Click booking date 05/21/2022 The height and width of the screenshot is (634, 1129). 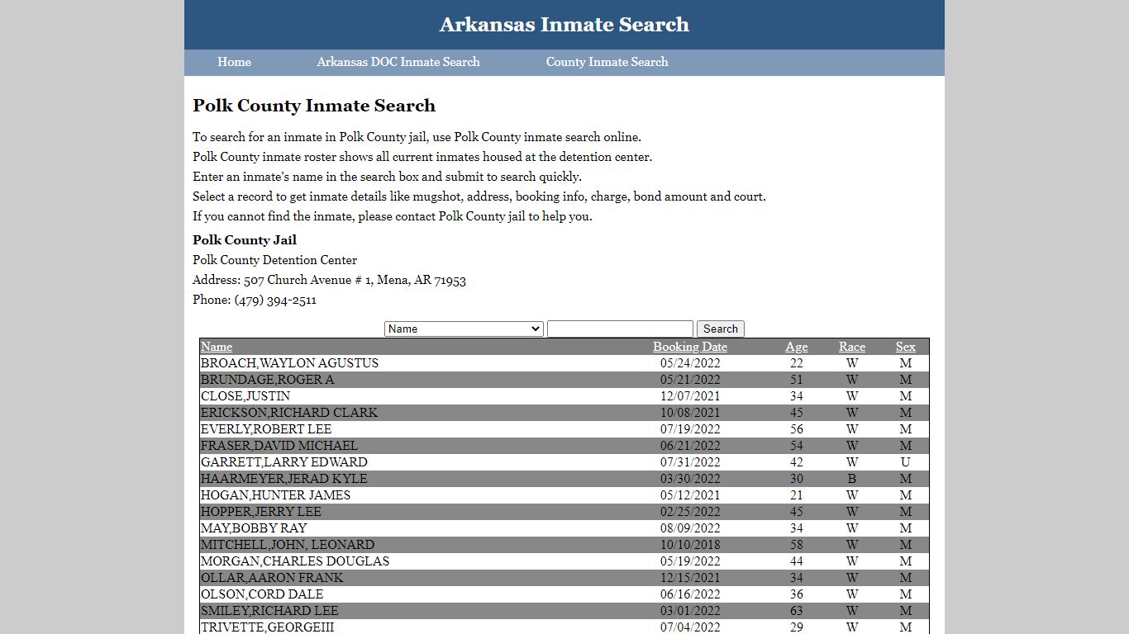(x=690, y=380)
